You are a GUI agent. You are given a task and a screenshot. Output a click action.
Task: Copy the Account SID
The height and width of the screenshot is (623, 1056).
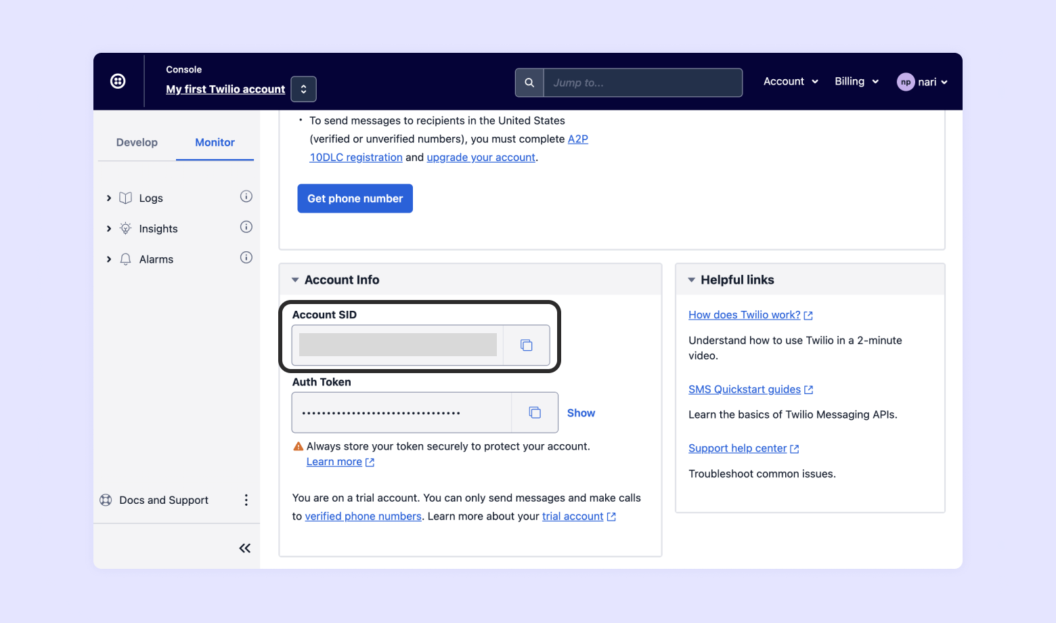point(527,345)
